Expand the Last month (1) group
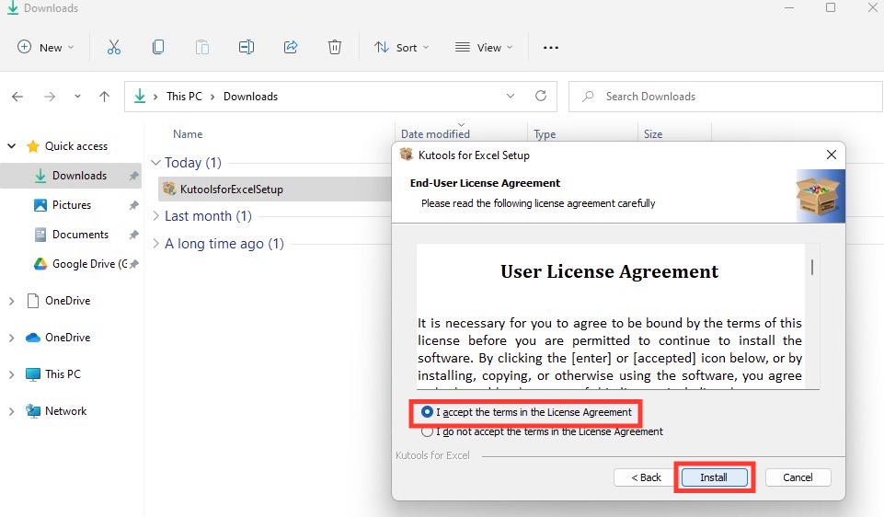 [x=156, y=216]
